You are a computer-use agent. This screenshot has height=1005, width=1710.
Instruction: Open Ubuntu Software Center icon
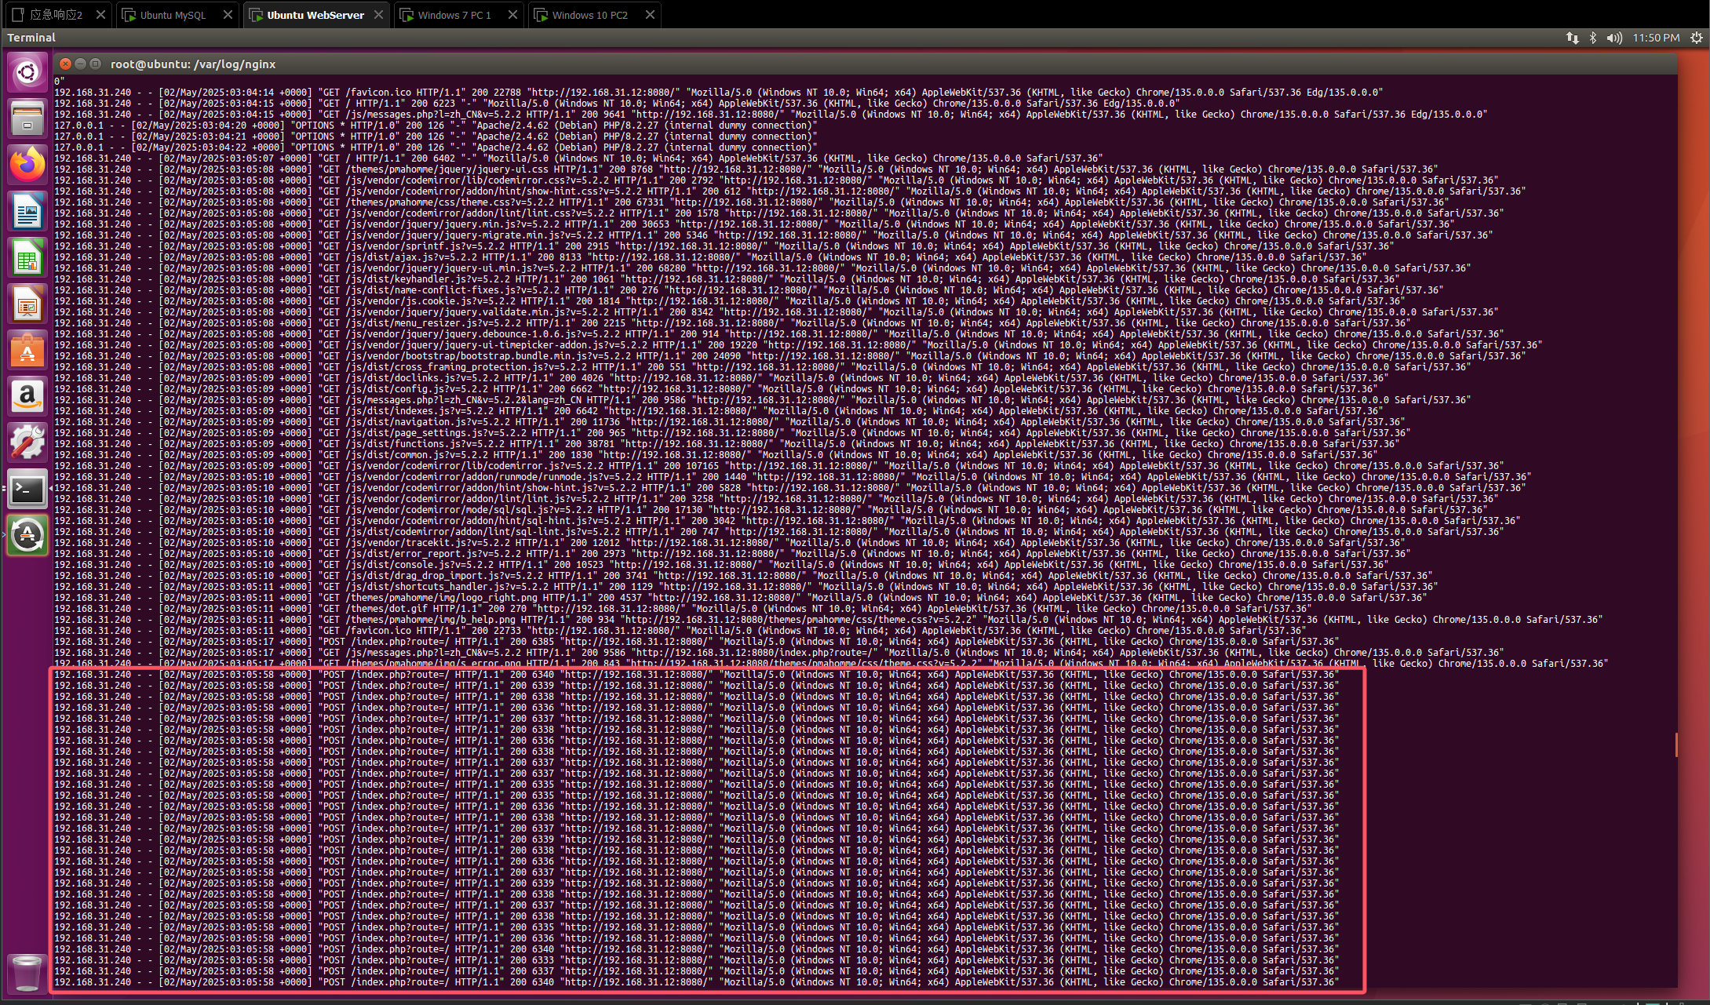[x=27, y=350]
